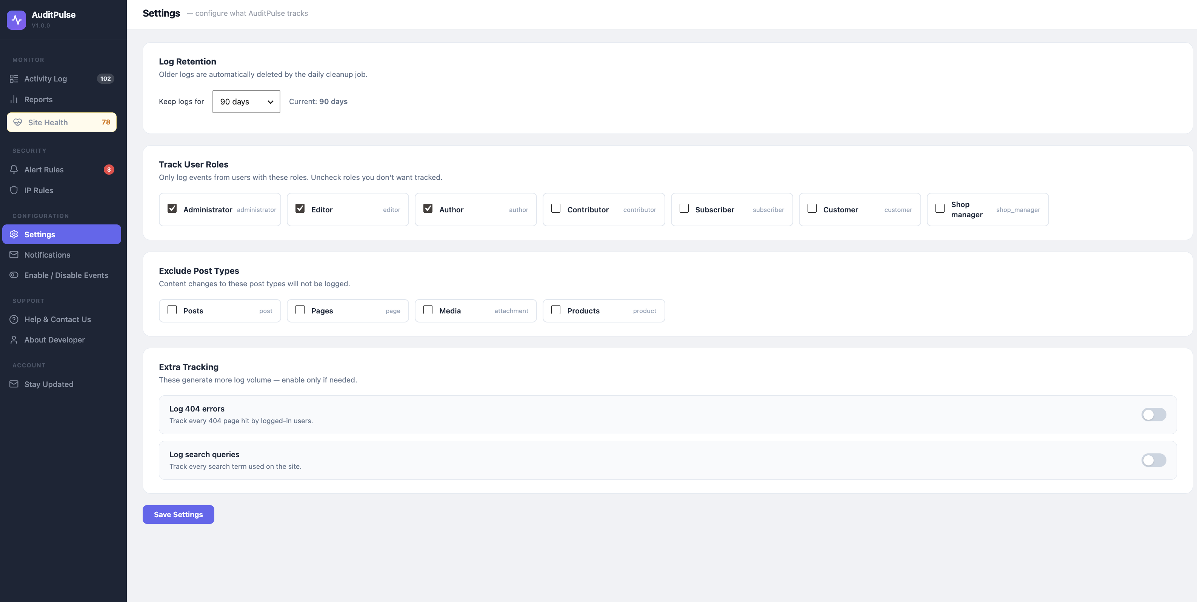
Task: Open the Keep logs for dropdown
Action: click(246, 102)
